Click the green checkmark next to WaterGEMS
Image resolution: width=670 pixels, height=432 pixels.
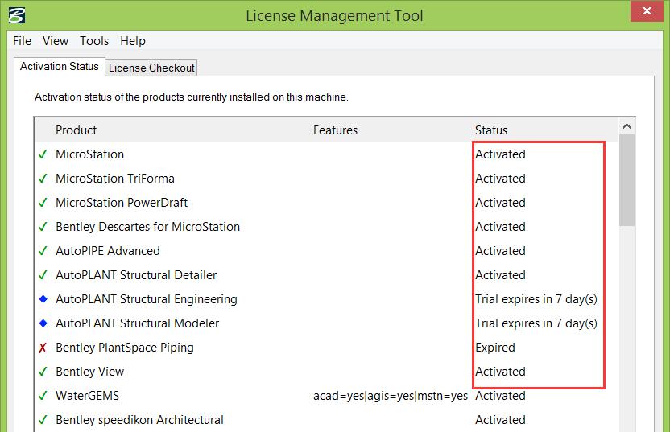(x=43, y=396)
